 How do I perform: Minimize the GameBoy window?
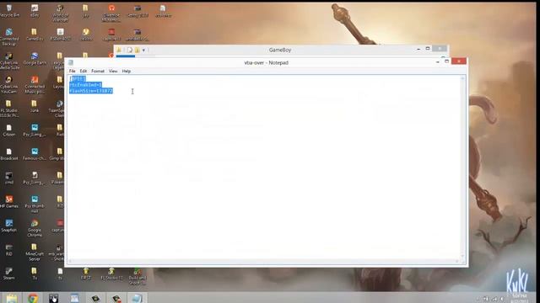[418, 49]
